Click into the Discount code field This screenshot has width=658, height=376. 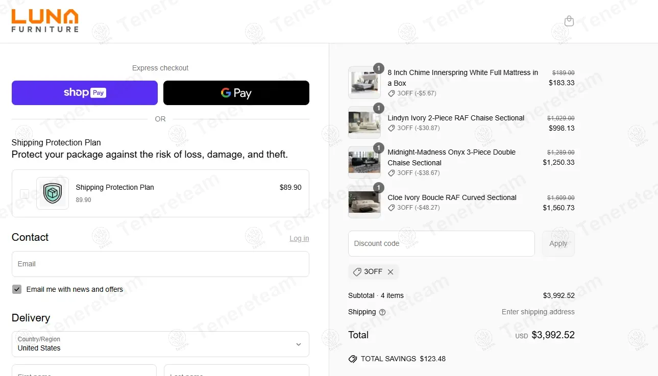pyautogui.click(x=441, y=243)
